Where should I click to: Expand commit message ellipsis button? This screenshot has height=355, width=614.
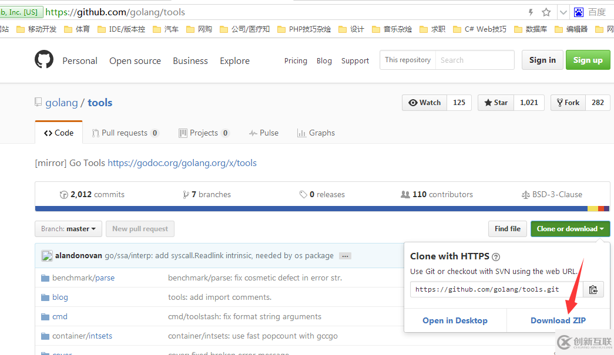(345, 256)
